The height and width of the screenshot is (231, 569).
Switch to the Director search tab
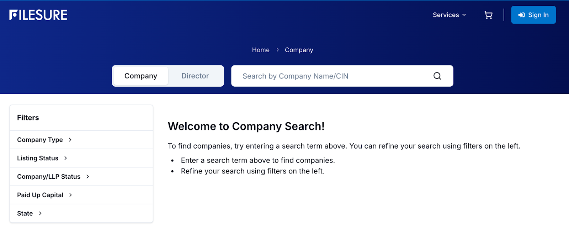tap(195, 76)
